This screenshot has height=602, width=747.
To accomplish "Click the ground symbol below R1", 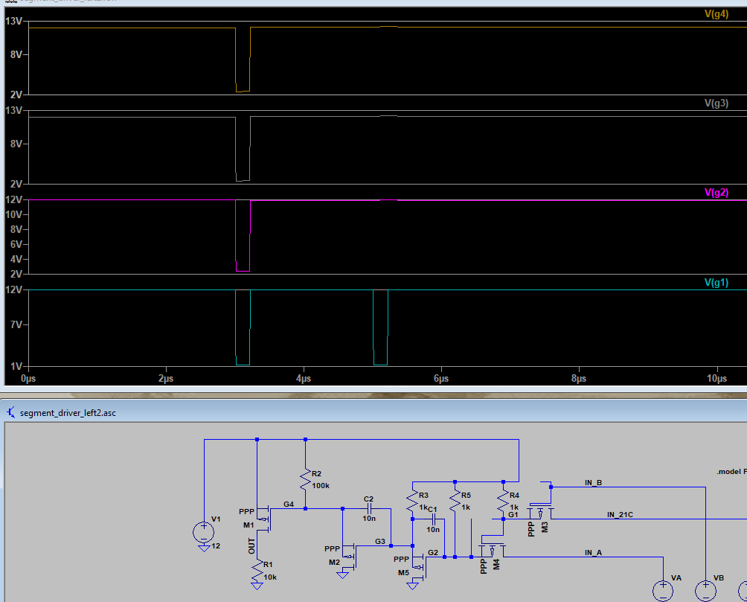I will coord(257,586).
